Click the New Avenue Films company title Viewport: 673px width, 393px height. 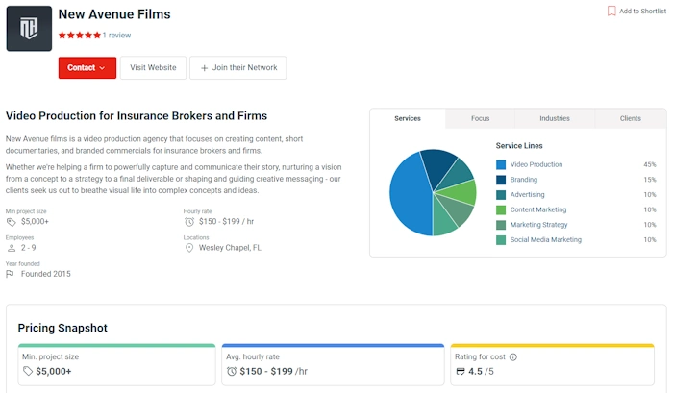114,14
